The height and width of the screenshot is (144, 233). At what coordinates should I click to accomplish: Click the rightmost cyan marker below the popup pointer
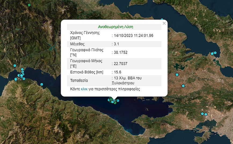(118, 101)
